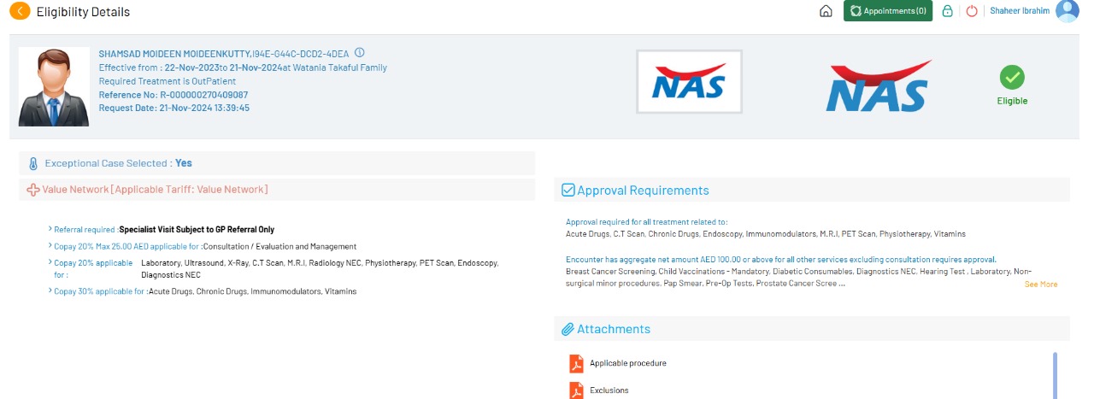Click Exceptional Case Selected Yes text
This screenshot has height=399, width=1094.
click(x=119, y=163)
